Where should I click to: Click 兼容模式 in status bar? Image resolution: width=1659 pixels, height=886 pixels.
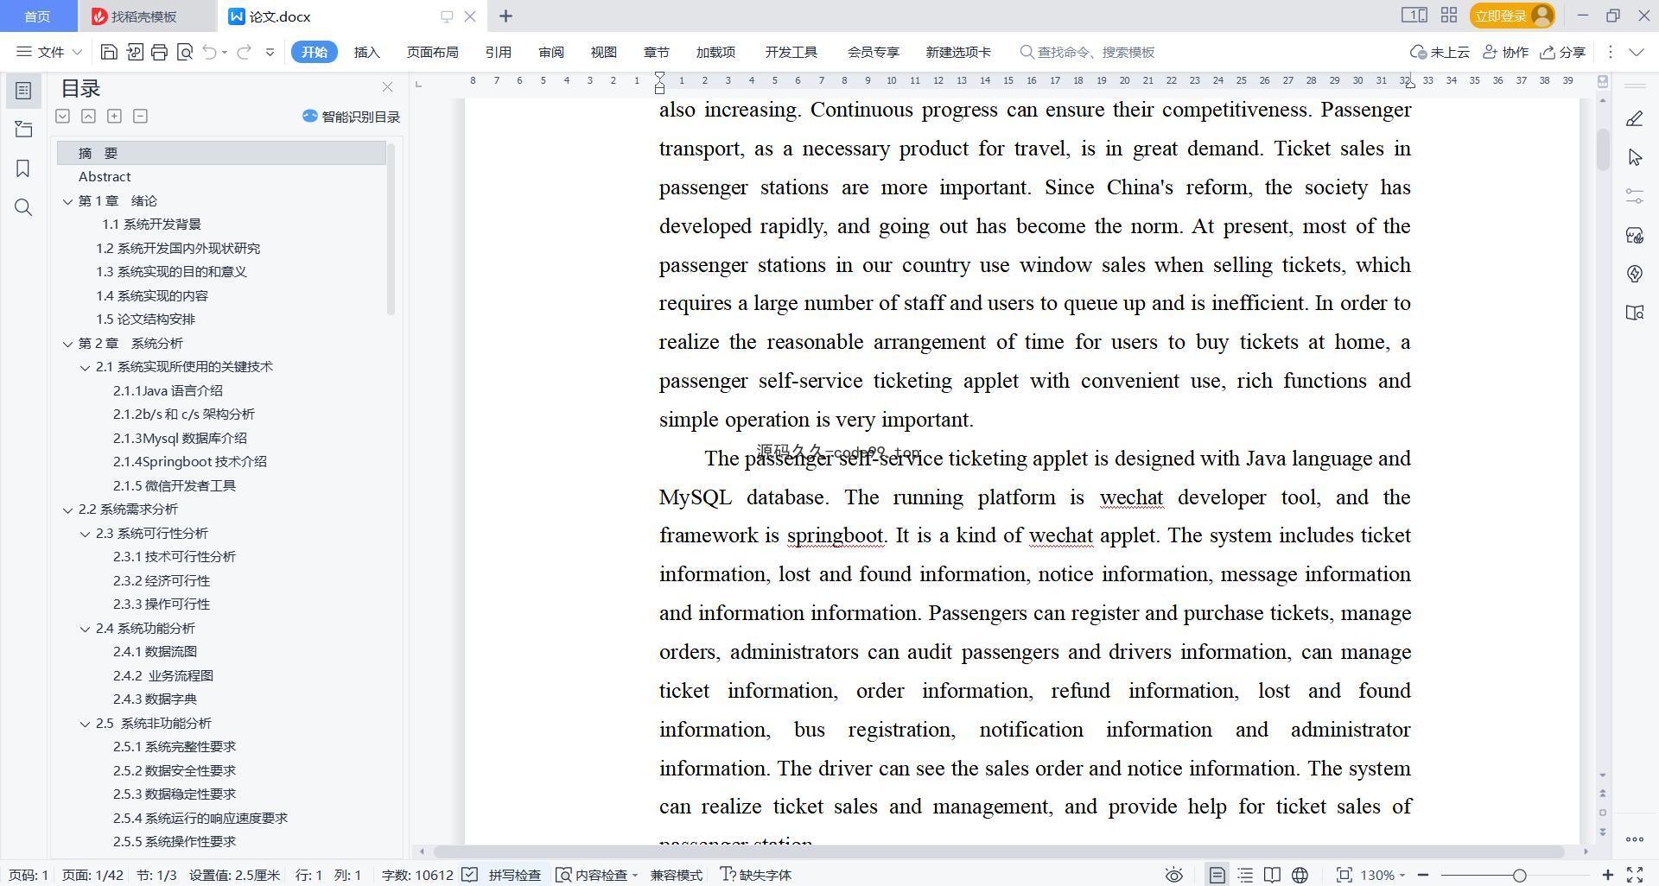point(677,875)
